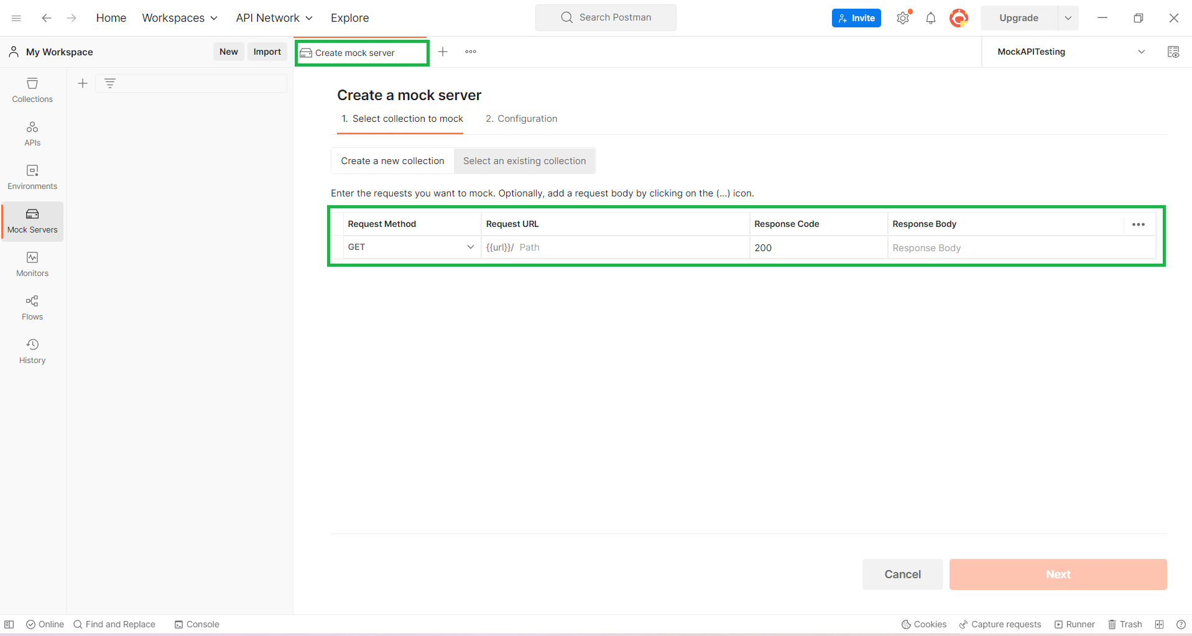Open Monitors in the sidebar
1192x636 pixels.
click(32, 265)
